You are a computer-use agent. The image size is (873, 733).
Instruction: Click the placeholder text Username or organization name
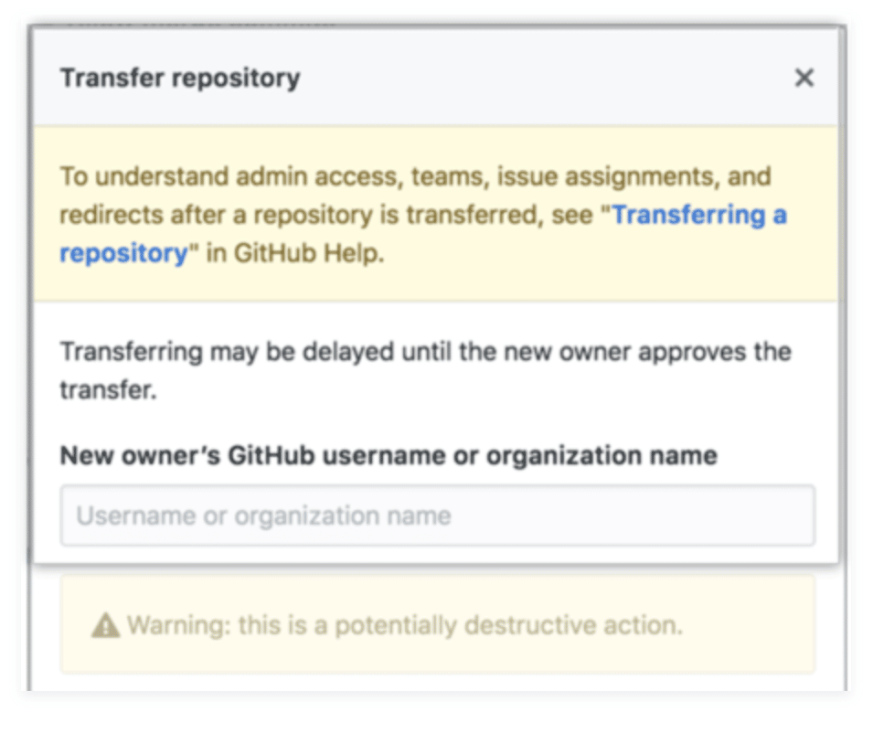click(264, 515)
